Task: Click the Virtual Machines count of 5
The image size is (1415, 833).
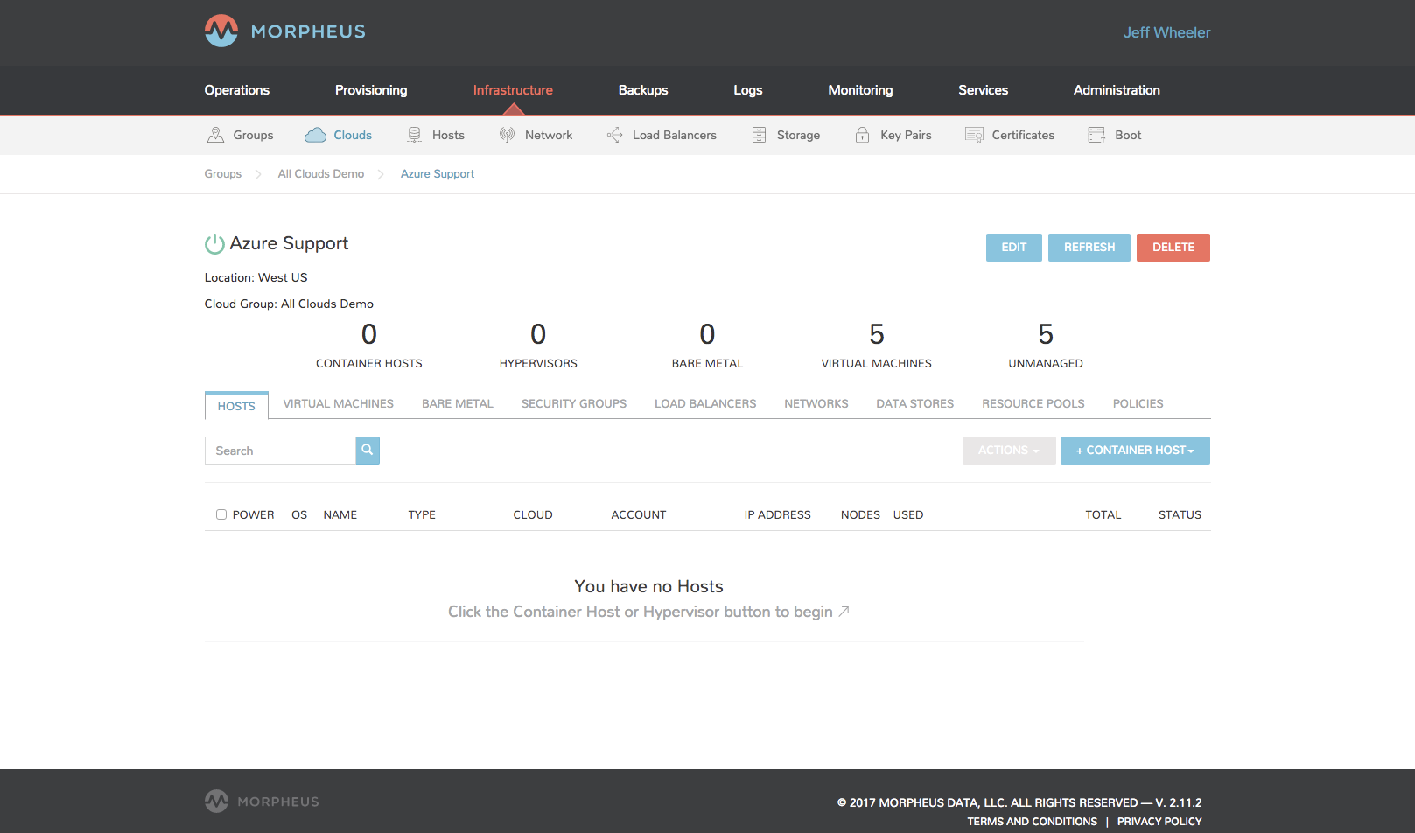Action: point(877,334)
